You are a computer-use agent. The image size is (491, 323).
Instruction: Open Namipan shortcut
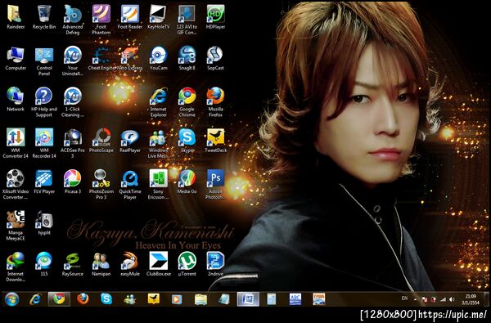click(101, 264)
